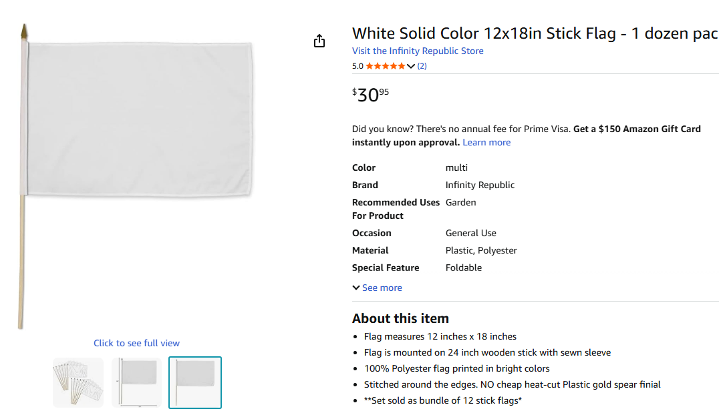Image resolution: width=719 pixels, height=411 pixels.
Task: Click the share icon beside the title
Action: (x=319, y=41)
